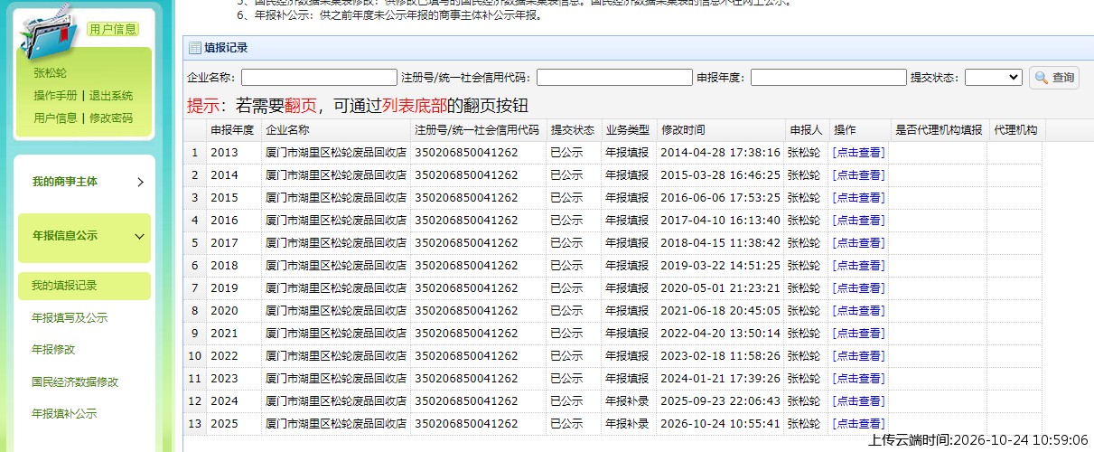Click the 提交状态 column header
Image resolution: width=1094 pixels, height=452 pixels.
pyautogui.click(x=574, y=130)
